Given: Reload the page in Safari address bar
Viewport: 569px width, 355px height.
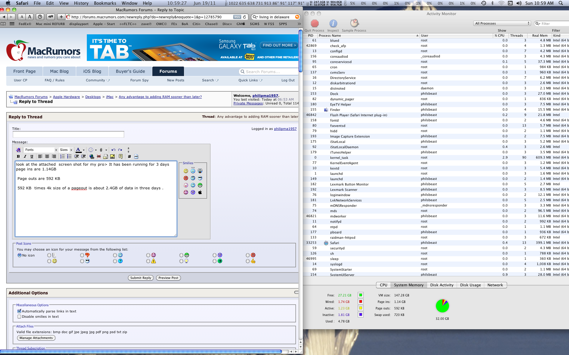Looking at the screenshot, I should 244,17.
